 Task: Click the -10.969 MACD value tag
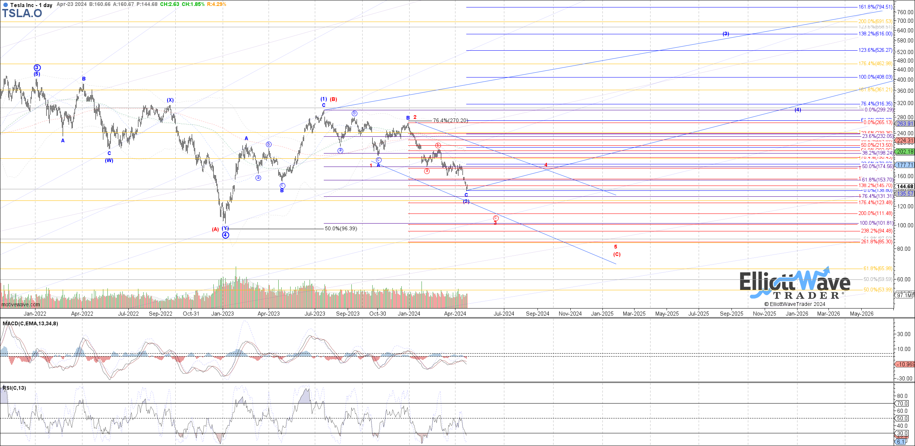click(906, 364)
